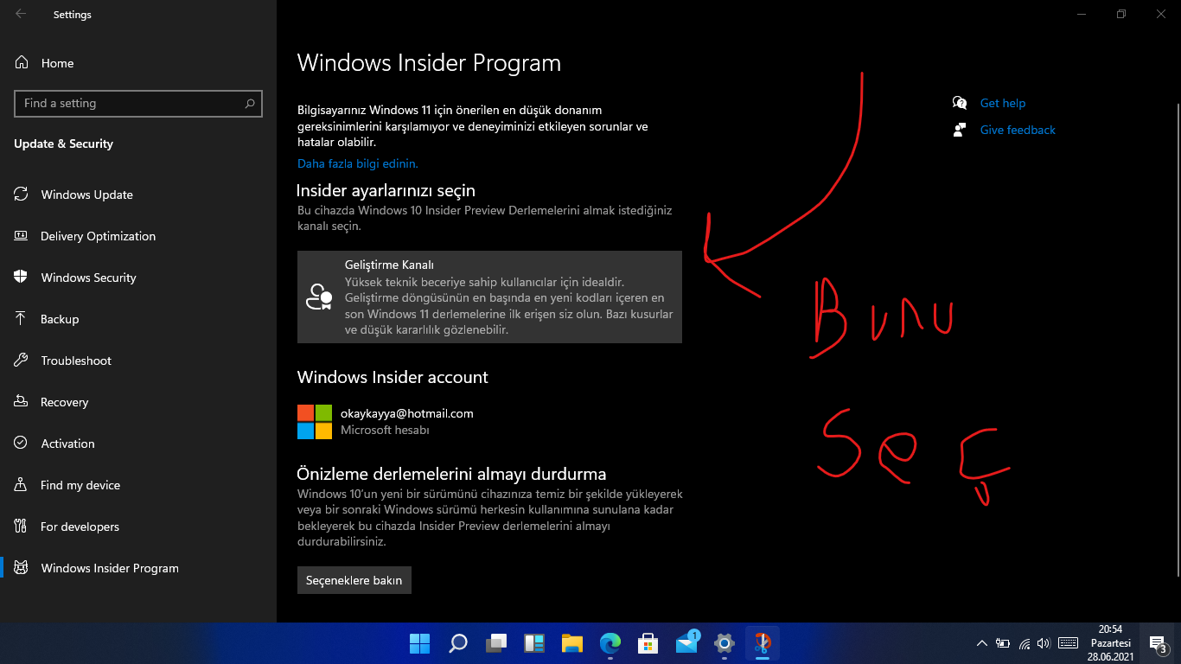Open the Wi-Fi network flyout
The height and width of the screenshot is (664, 1181).
coord(1025,643)
